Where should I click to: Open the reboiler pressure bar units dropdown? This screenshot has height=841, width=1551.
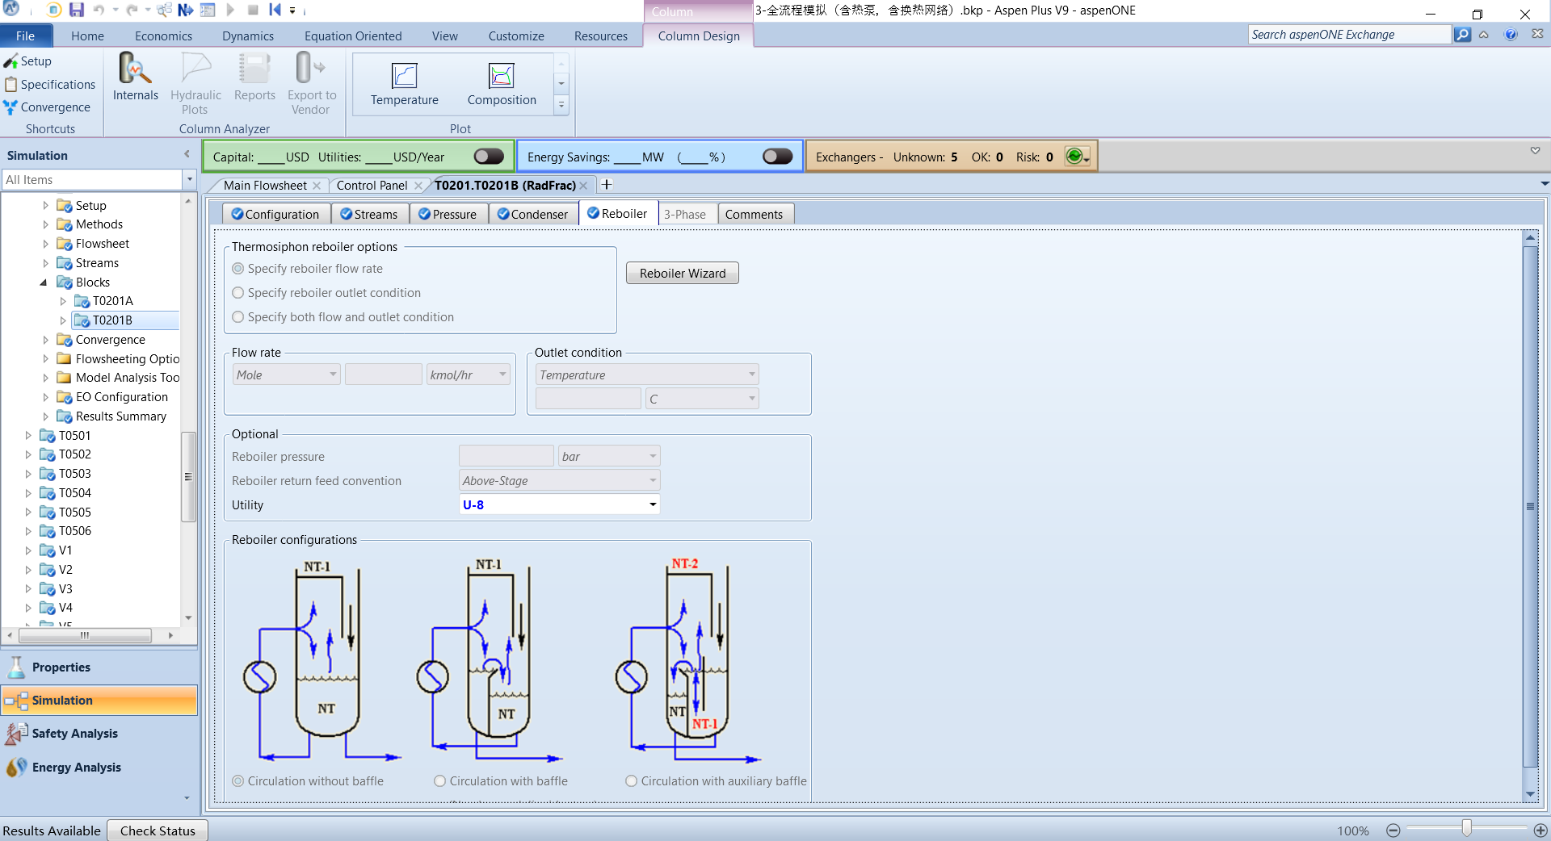[653, 457]
